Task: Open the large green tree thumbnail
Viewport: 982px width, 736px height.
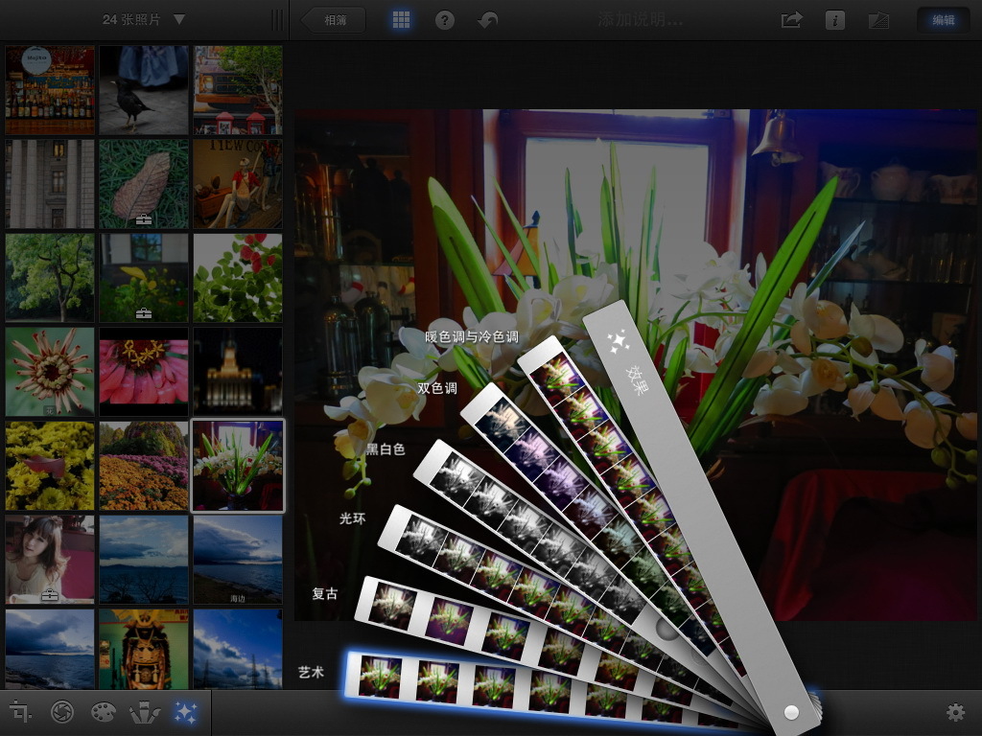Action: click(50, 278)
